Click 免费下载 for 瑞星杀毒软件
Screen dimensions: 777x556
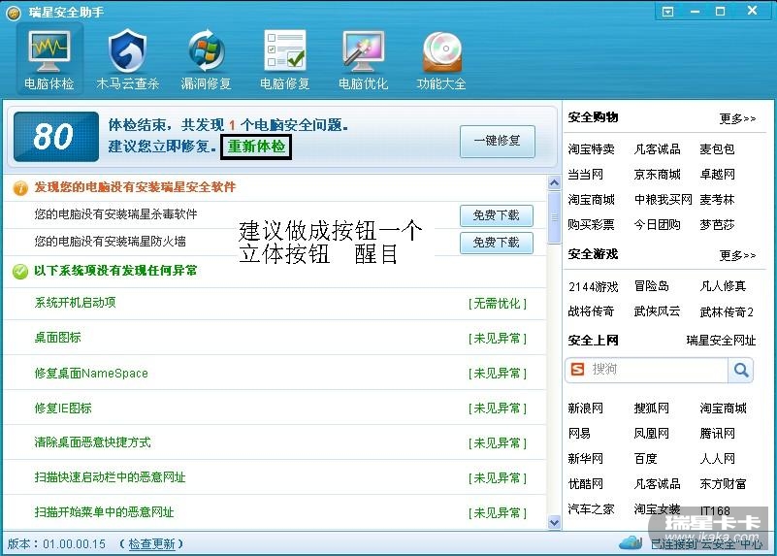point(496,215)
